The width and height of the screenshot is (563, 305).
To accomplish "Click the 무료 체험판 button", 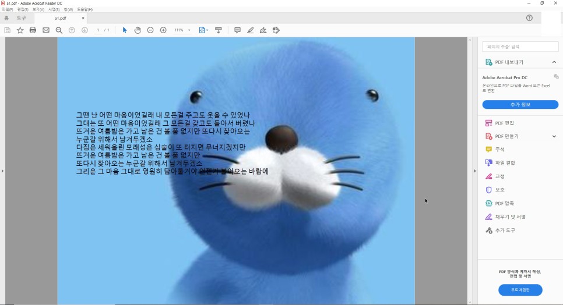I will coord(520,290).
